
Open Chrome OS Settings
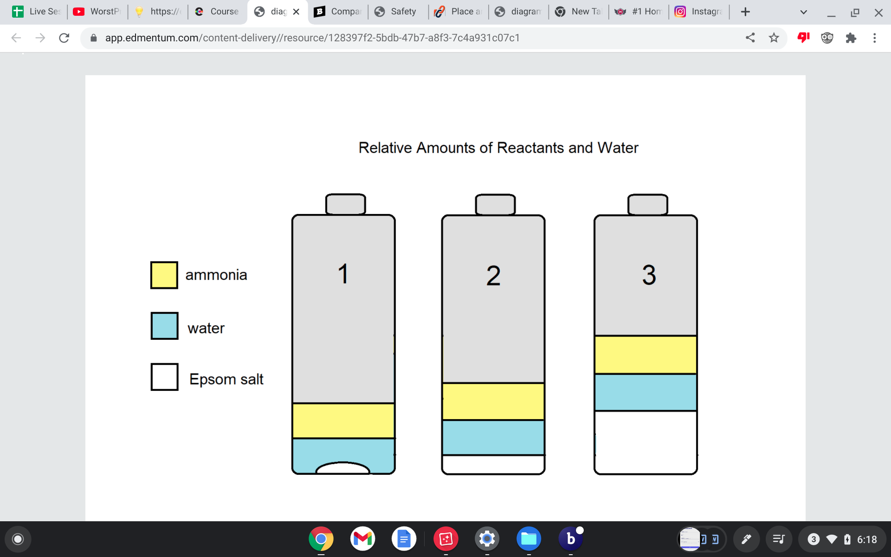point(487,539)
